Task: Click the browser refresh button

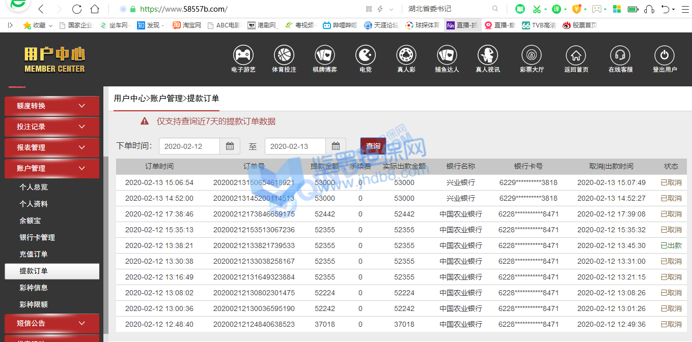Action: click(x=77, y=9)
